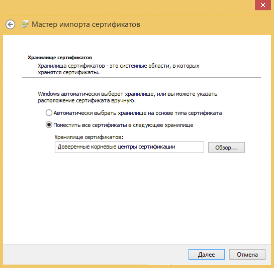
Task: Proceed by pressing 'Далее'
Action: click(x=206, y=255)
